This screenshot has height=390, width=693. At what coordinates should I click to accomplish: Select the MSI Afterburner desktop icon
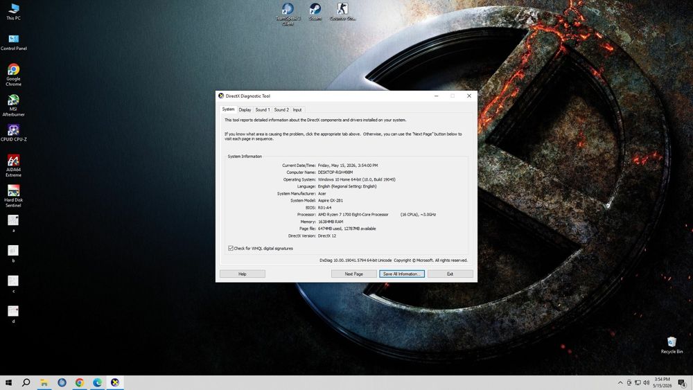click(13, 105)
